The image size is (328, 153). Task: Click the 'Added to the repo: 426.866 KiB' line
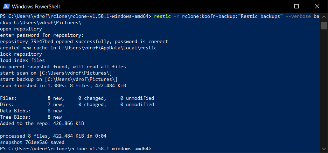(42, 124)
